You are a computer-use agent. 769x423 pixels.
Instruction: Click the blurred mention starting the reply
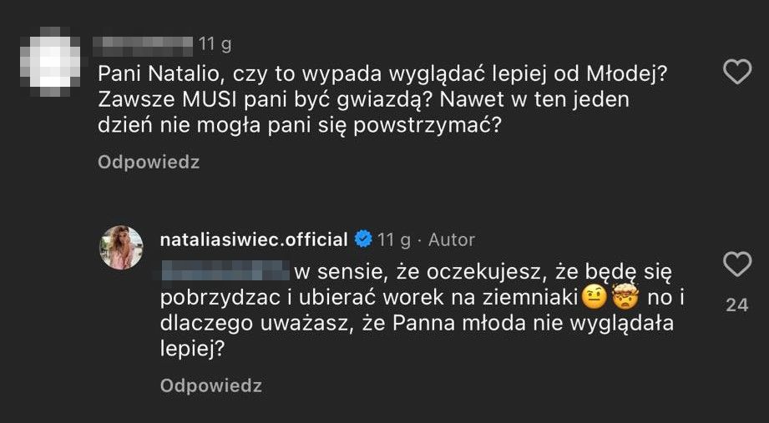tap(224, 270)
